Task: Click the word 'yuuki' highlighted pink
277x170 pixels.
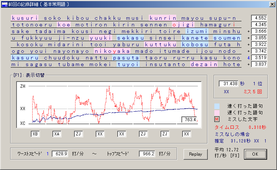Action: tap(100, 38)
